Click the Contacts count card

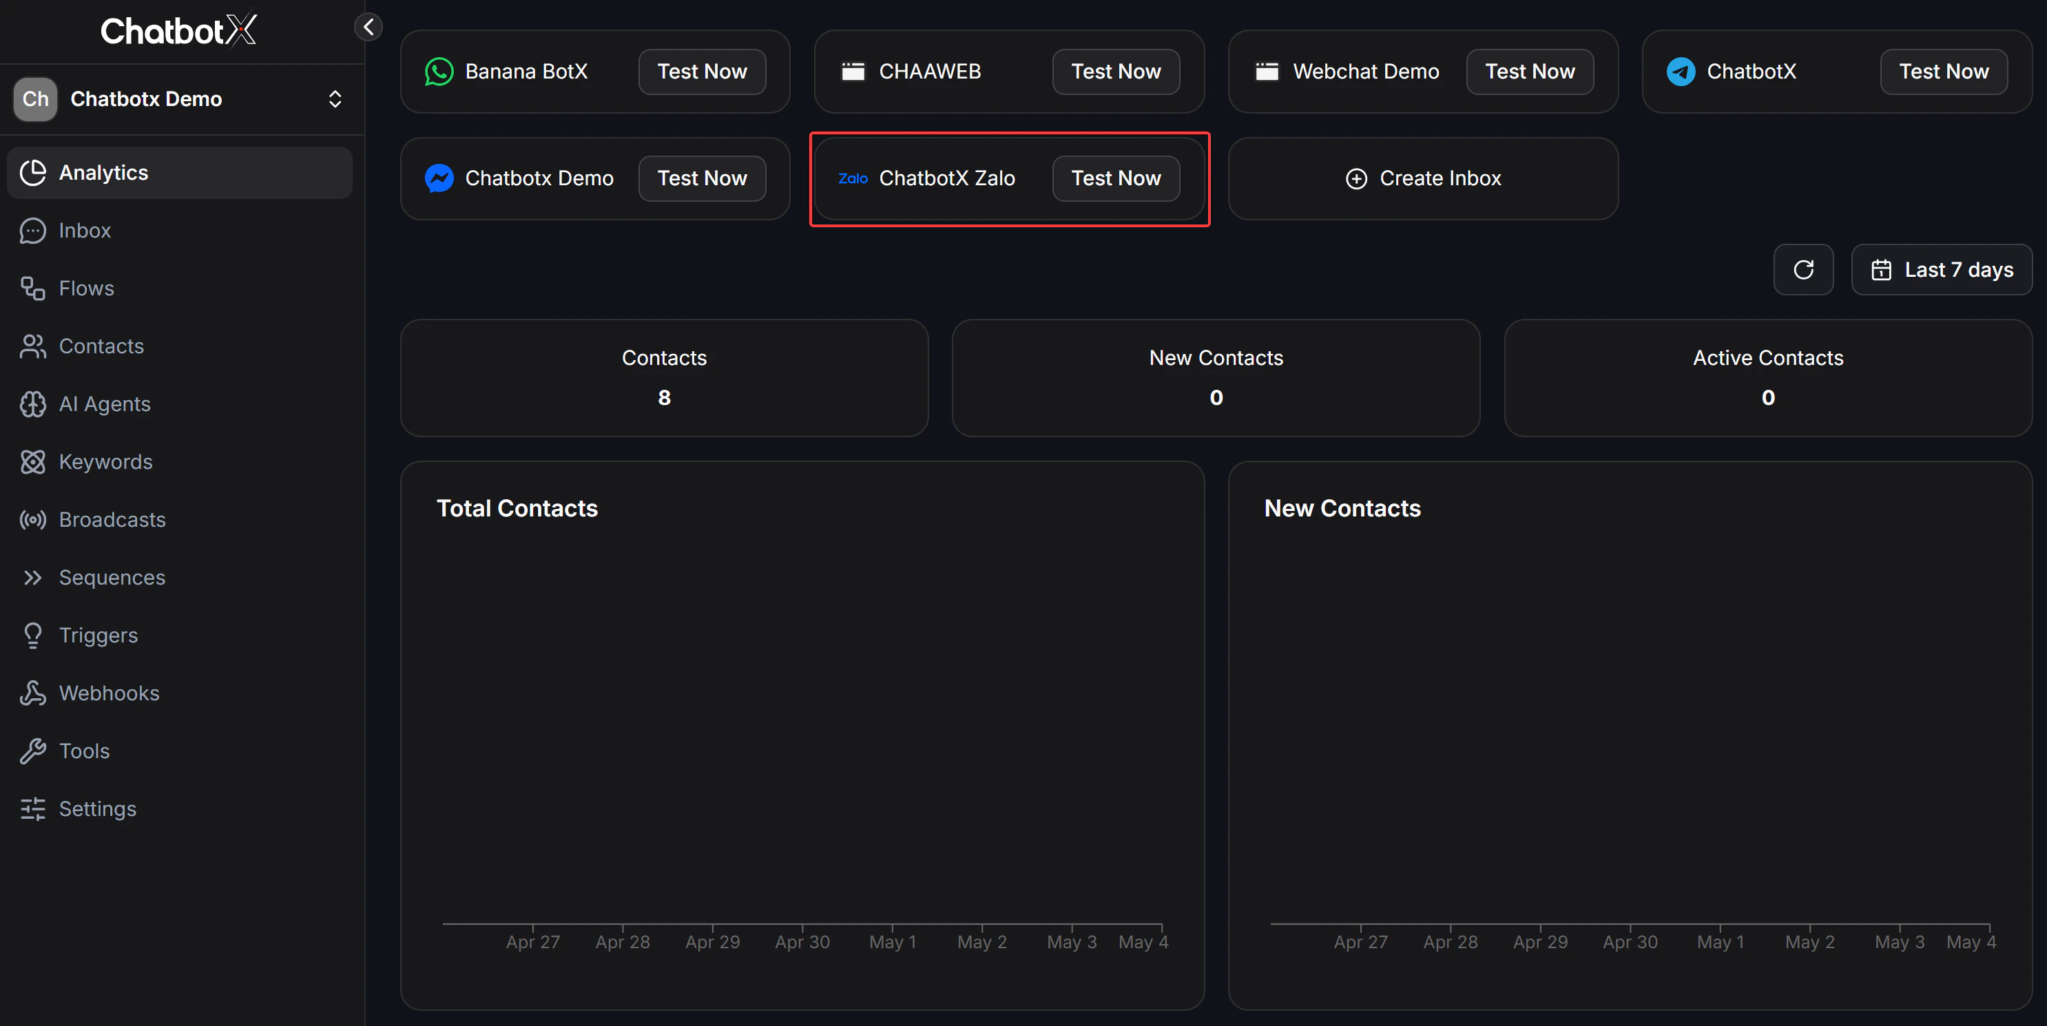(665, 378)
